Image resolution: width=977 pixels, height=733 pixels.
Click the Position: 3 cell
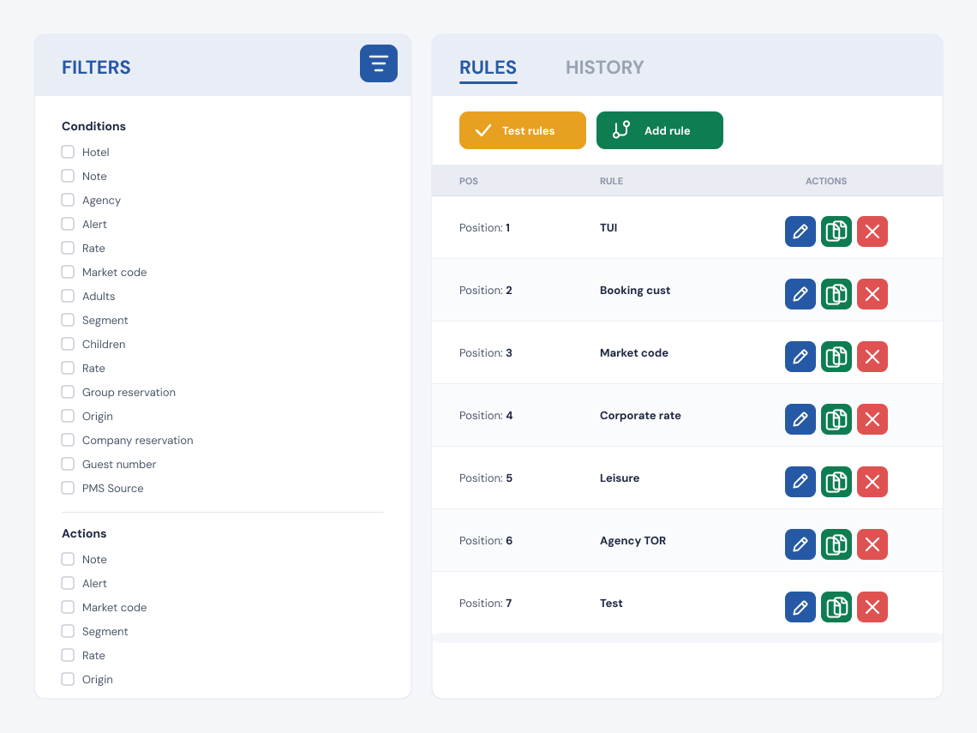pyautogui.click(x=485, y=353)
